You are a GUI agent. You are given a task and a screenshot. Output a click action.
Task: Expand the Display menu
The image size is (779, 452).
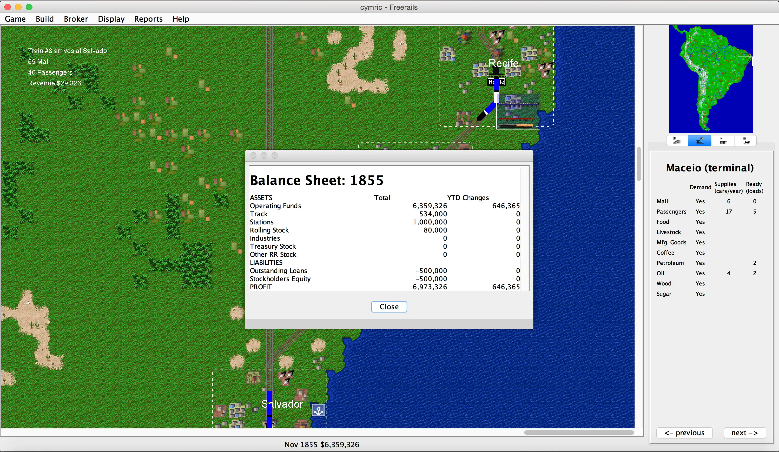[110, 19]
